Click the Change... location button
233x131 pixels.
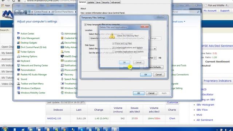pos(155,38)
